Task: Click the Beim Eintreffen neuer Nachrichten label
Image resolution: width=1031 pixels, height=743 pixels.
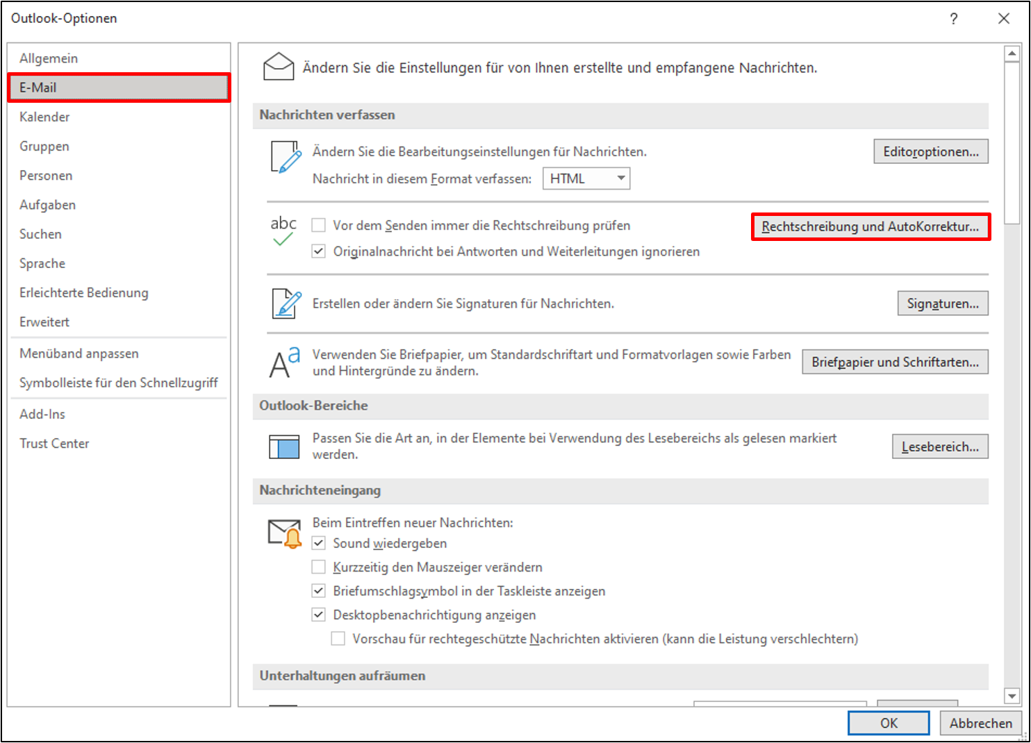Action: [x=413, y=522]
